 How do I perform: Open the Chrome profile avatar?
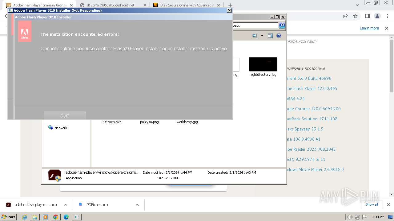pyautogui.click(x=377, y=16)
